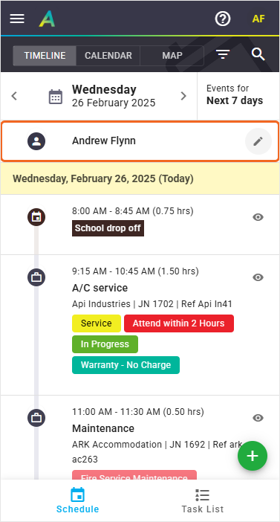Toggle visibility of Maintenance event
The height and width of the screenshot is (522, 280).
258,418
